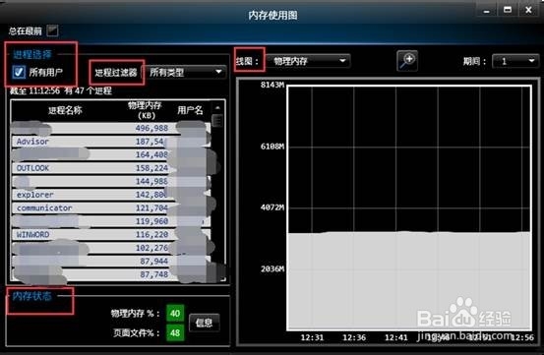
Task: Click the process list scroll-up arrow
Action: point(217,107)
